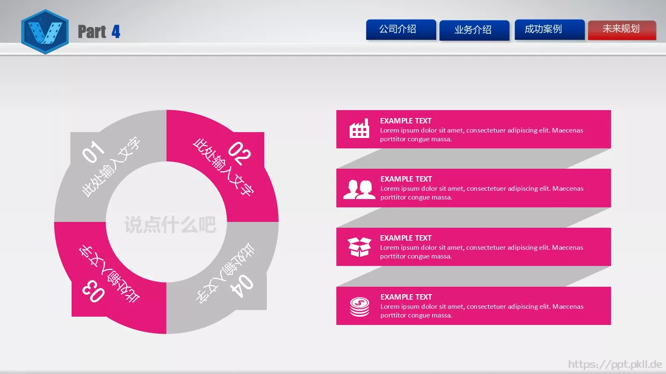Select the two people silhouette icon

click(x=359, y=189)
